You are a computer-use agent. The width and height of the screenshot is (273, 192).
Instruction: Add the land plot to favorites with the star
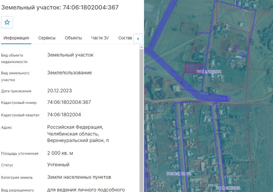(x=7, y=22)
